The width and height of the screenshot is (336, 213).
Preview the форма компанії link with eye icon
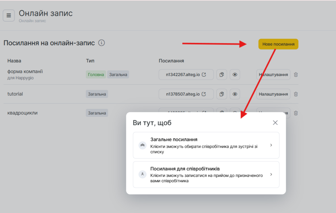click(x=235, y=75)
